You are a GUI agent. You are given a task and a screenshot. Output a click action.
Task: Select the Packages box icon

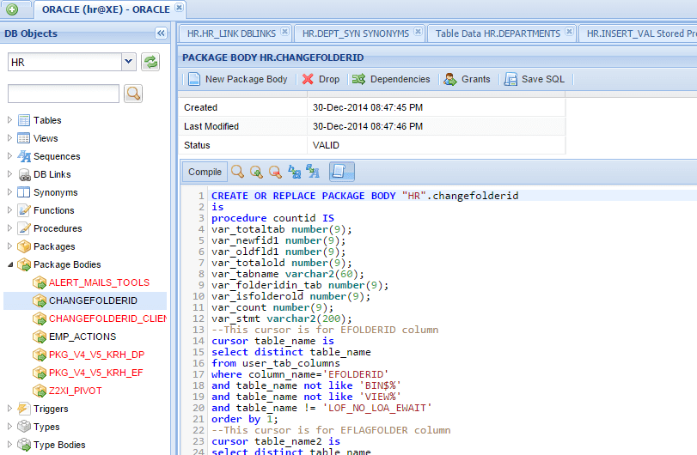[x=24, y=246]
